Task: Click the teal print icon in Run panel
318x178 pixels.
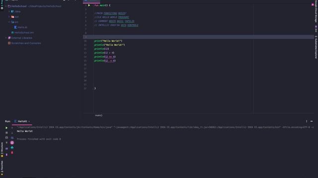Action: coord(12,148)
